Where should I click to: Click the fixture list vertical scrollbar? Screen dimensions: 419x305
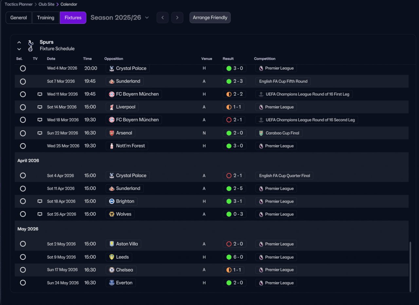(410, 267)
